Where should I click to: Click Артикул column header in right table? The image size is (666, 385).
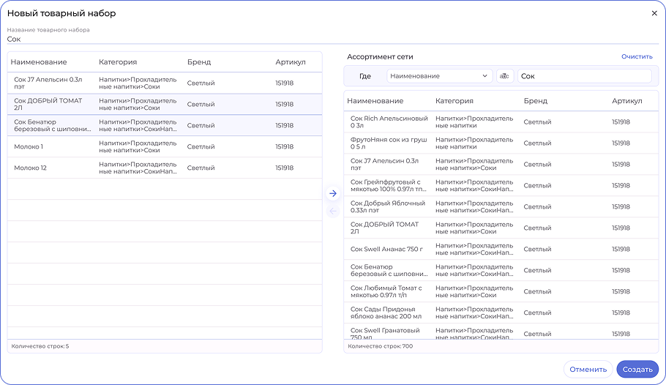pyautogui.click(x=626, y=101)
